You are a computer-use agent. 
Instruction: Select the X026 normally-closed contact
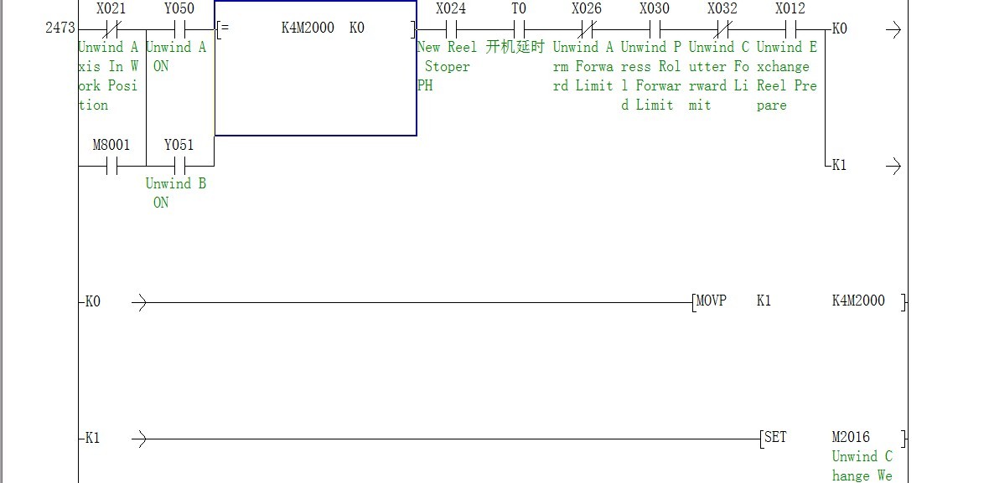[x=587, y=29]
